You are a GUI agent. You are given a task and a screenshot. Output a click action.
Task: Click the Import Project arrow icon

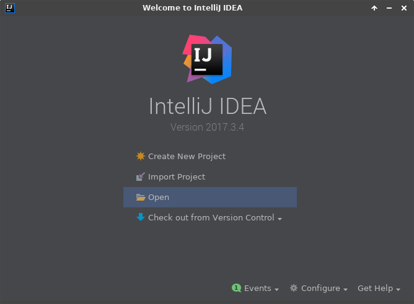point(141,176)
